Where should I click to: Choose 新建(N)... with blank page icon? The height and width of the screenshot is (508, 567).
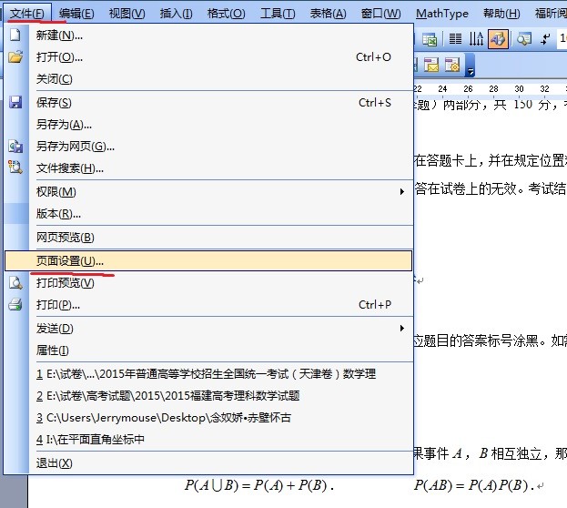tap(208, 36)
